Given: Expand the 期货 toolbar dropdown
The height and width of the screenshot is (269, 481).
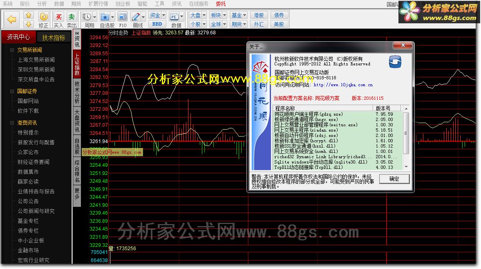Looking at the screenshot, I should coord(245,24).
